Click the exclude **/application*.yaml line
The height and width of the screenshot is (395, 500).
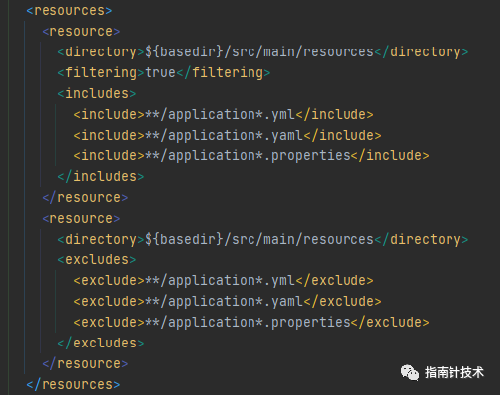pyautogui.click(x=228, y=301)
